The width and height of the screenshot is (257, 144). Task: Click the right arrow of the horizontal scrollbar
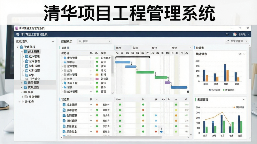click(188, 137)
